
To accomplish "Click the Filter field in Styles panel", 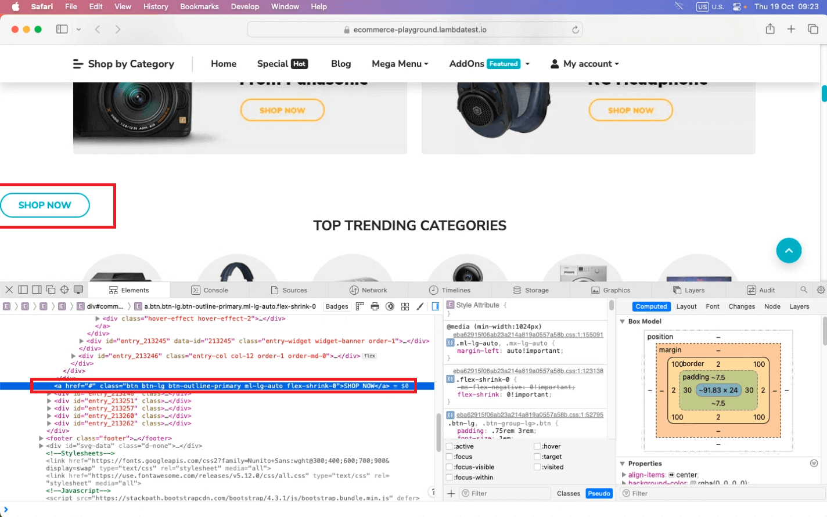I will point(505,493).
